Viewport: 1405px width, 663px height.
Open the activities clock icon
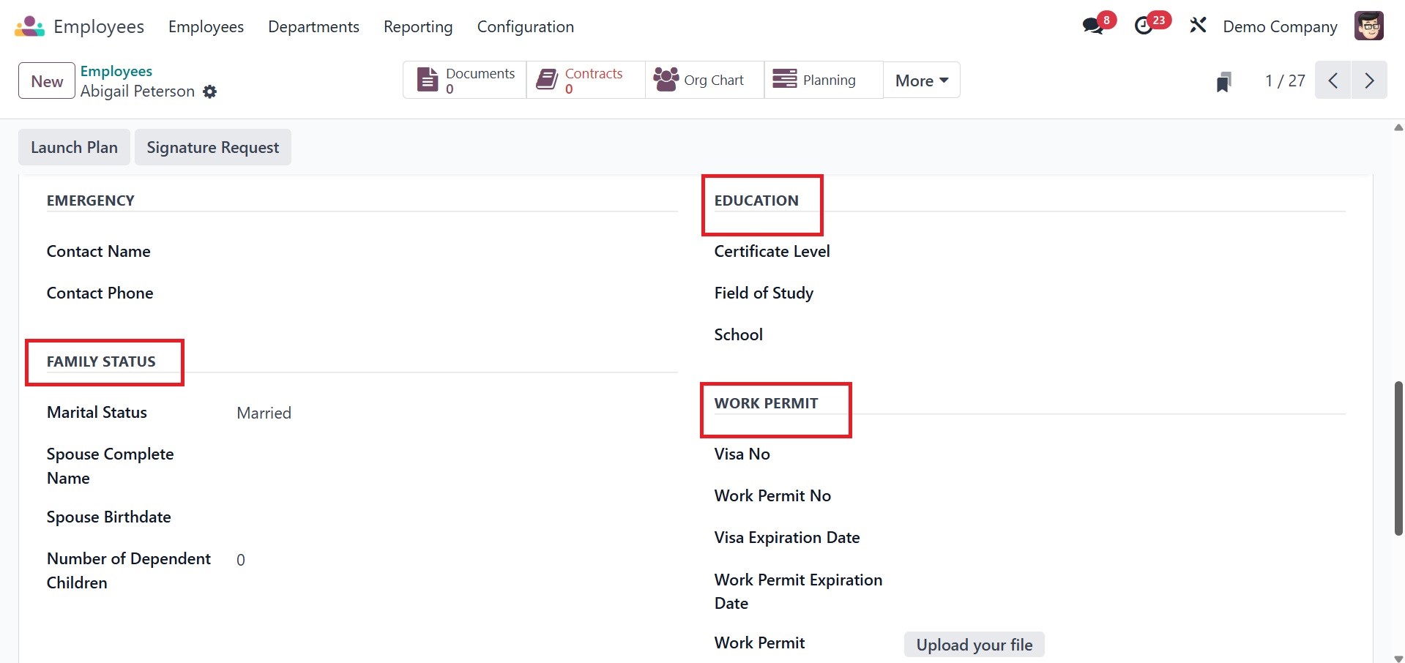1144,26
